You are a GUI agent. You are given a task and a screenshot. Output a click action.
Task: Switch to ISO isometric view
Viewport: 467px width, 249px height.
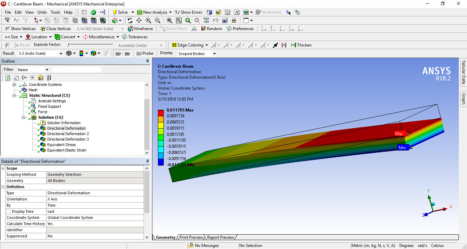[x=206, y=21]
